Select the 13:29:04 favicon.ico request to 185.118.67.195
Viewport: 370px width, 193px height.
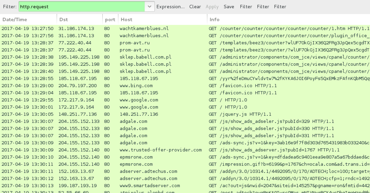(x=185, y=93)
